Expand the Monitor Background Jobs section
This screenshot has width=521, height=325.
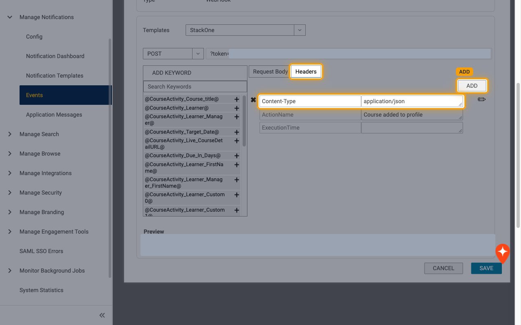(x=10, y=271)
